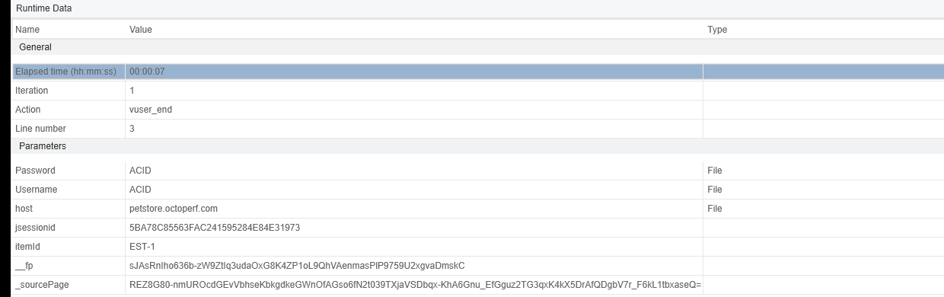Image resolution: width=944 pixels, height=297 pixels.
Task: Click the Value column header
Action: [x=141, y=30]
